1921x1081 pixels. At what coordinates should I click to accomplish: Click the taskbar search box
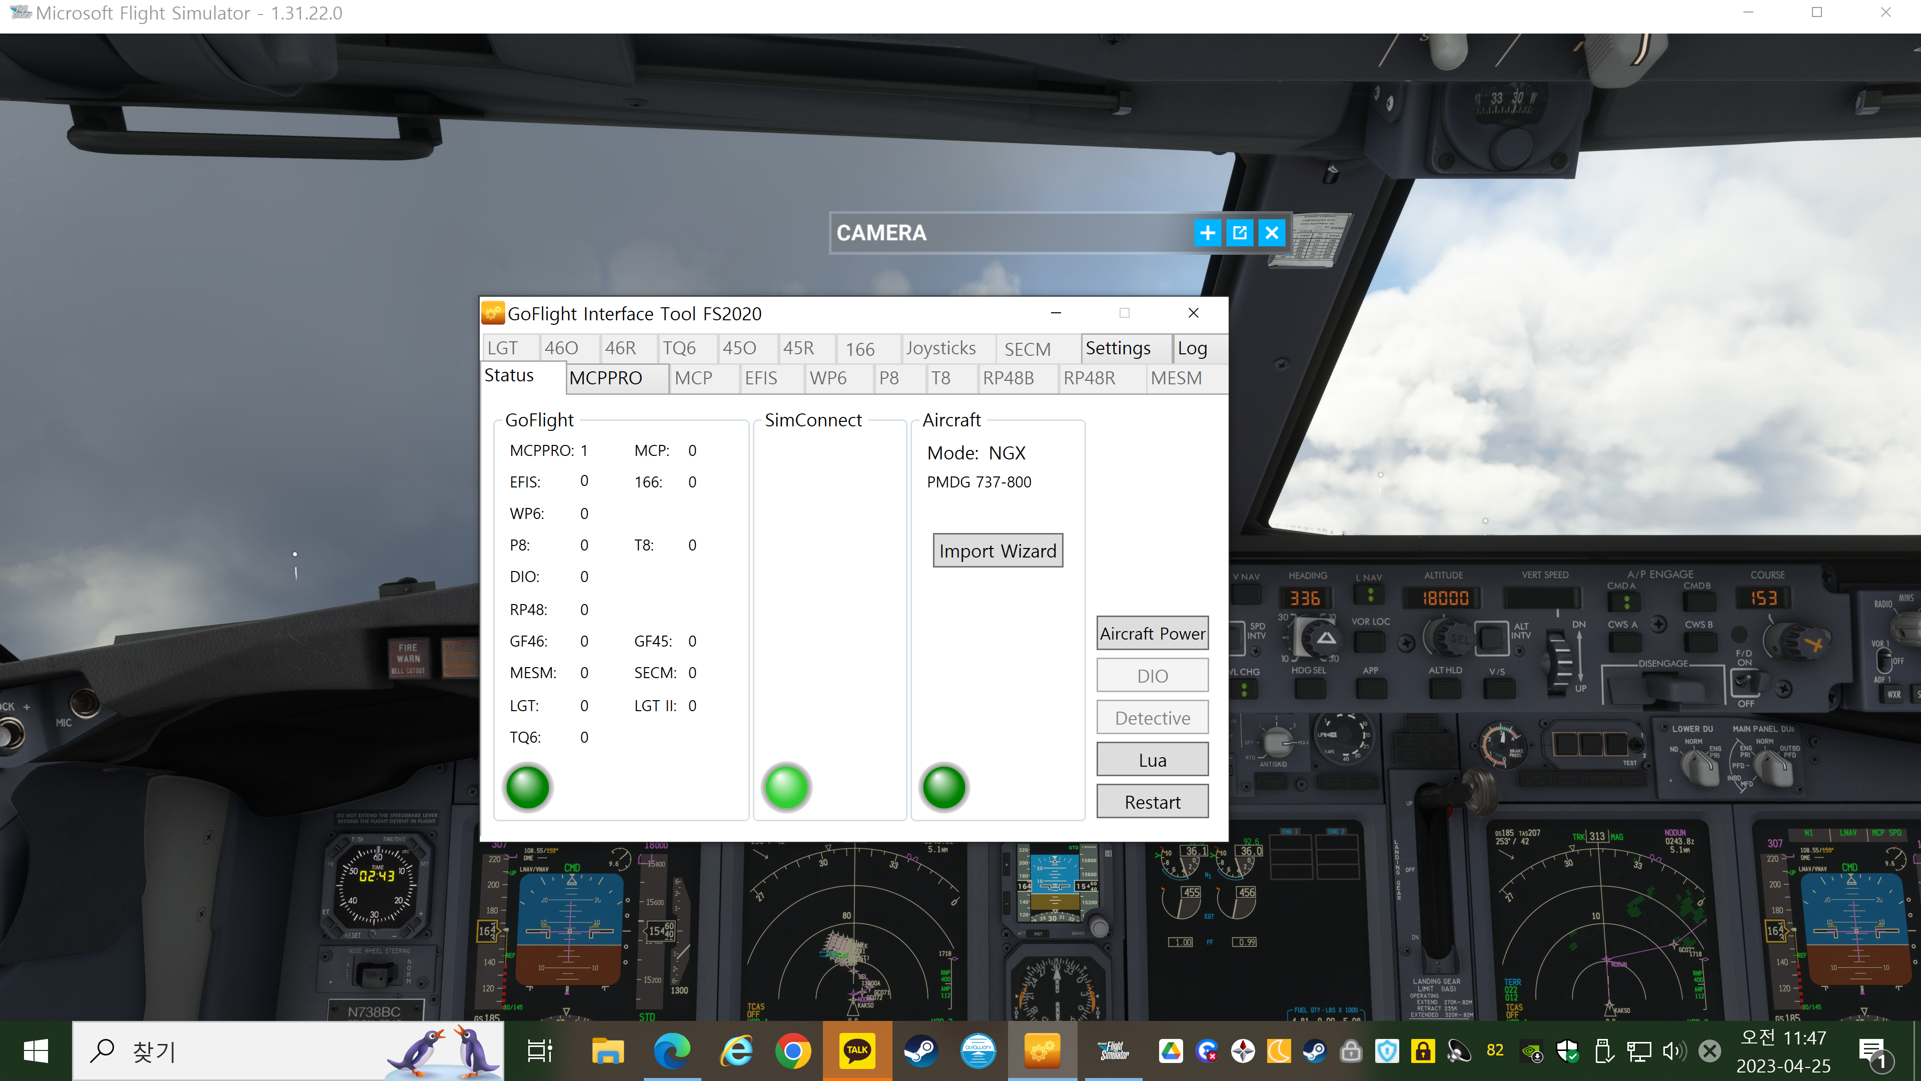click(x=288, y=1051)
